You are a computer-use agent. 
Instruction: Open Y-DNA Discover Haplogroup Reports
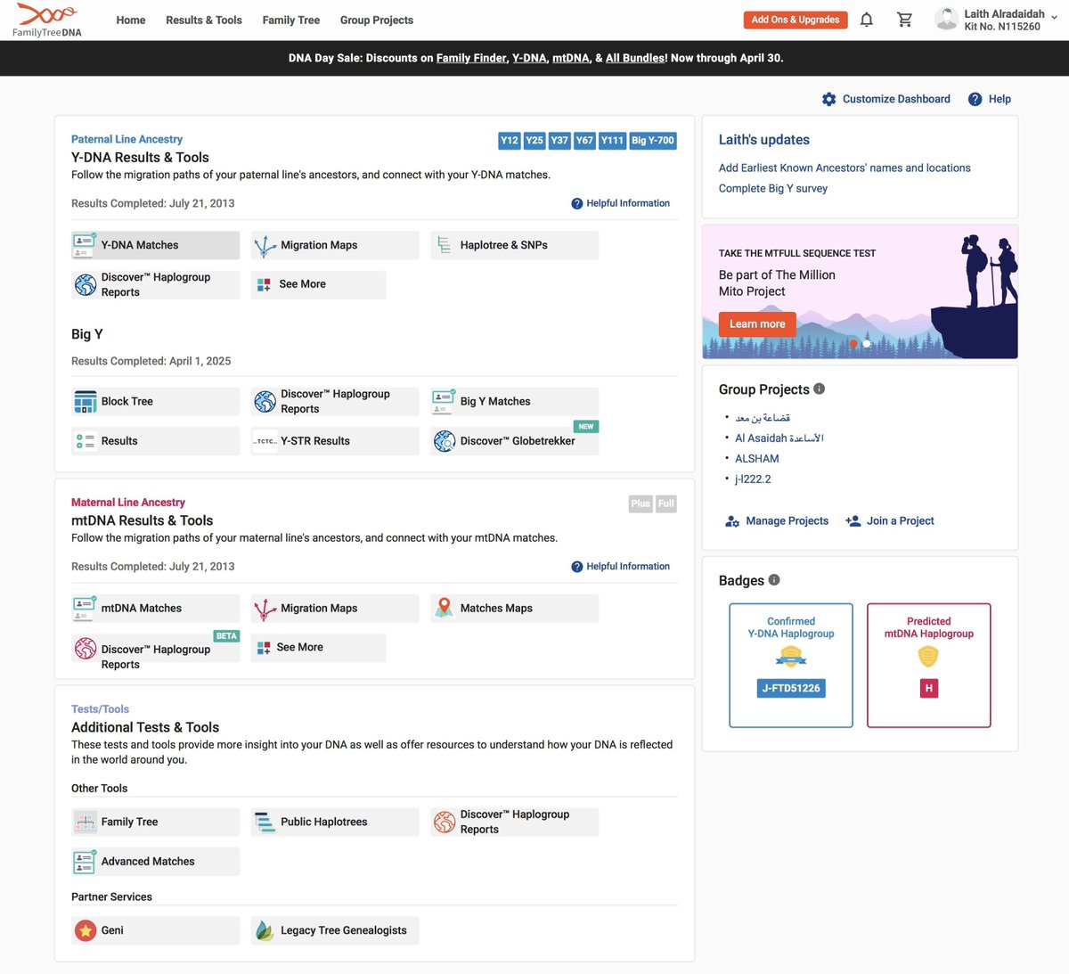pos(155,284)
